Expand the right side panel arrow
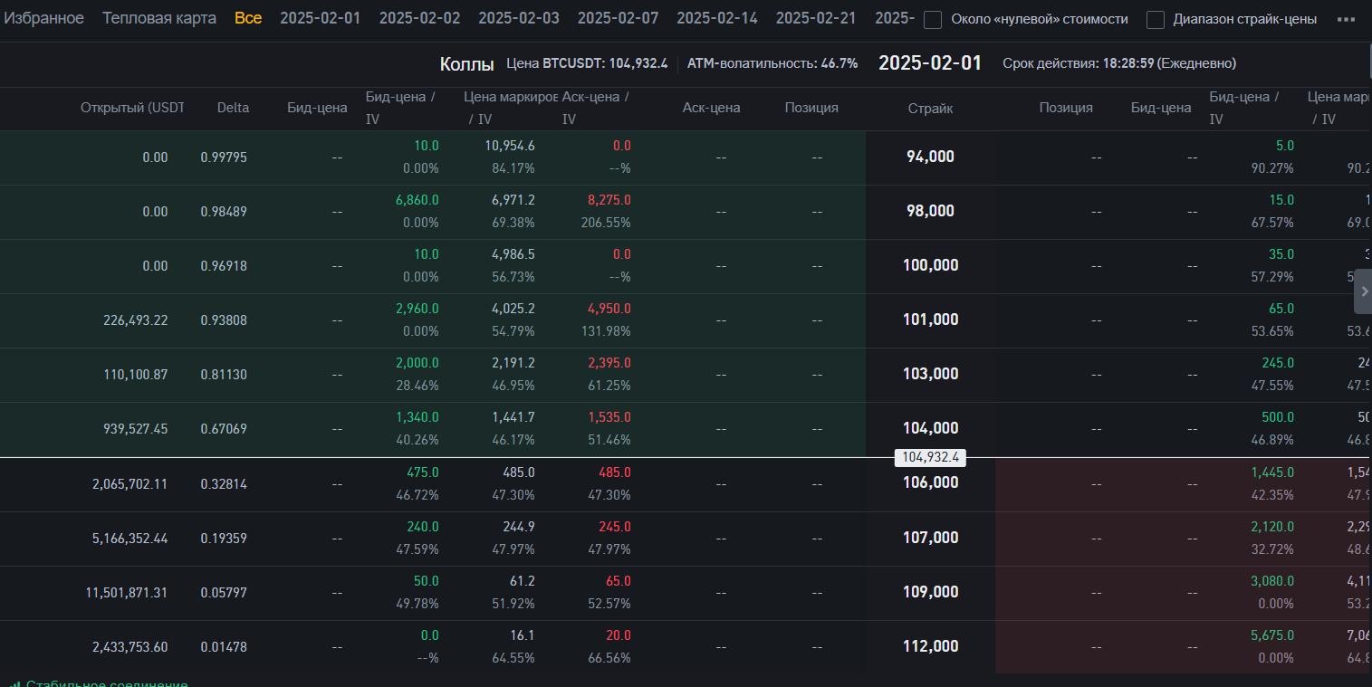The image size is (1372, 687). [x=1363, y=291]
